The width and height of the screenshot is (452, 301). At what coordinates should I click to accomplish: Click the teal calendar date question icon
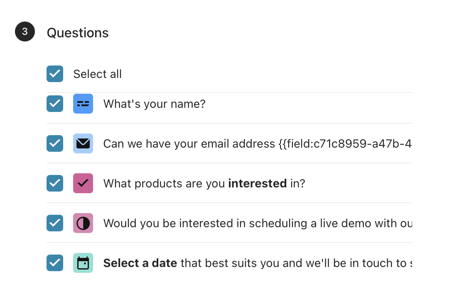pyautogui.click(x=83, y=263)
